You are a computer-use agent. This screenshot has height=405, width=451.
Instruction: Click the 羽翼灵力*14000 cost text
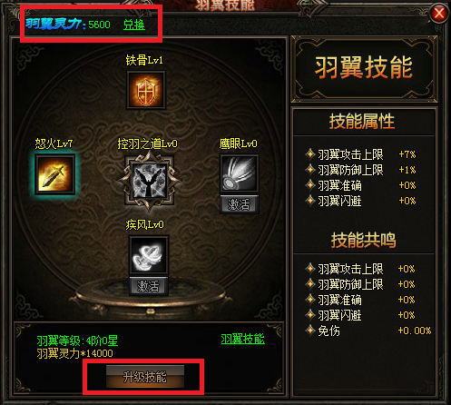click(74, 353)
